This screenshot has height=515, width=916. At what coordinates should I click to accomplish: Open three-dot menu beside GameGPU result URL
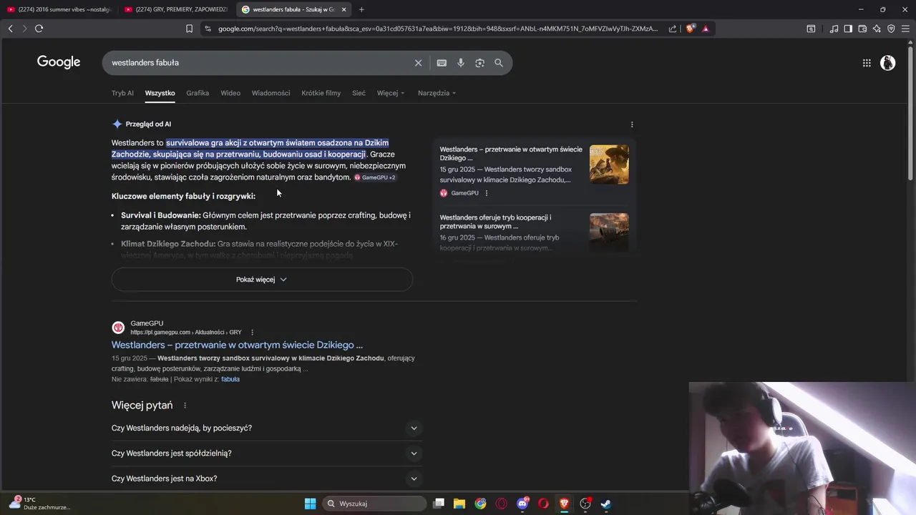[x=252, y=332]
